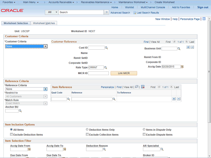The image size is (211, 158).
Task: Open the search scope All dropdown
Action: click(x=51, y=12)
